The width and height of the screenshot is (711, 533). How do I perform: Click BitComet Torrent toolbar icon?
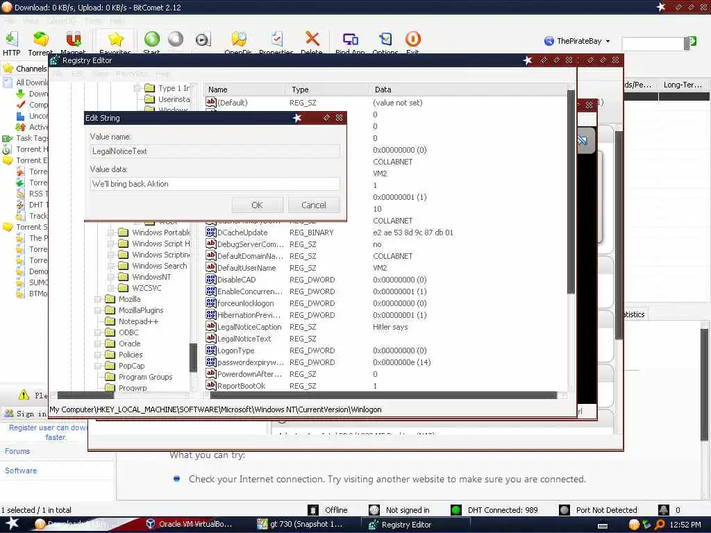(x=41, y=40)
